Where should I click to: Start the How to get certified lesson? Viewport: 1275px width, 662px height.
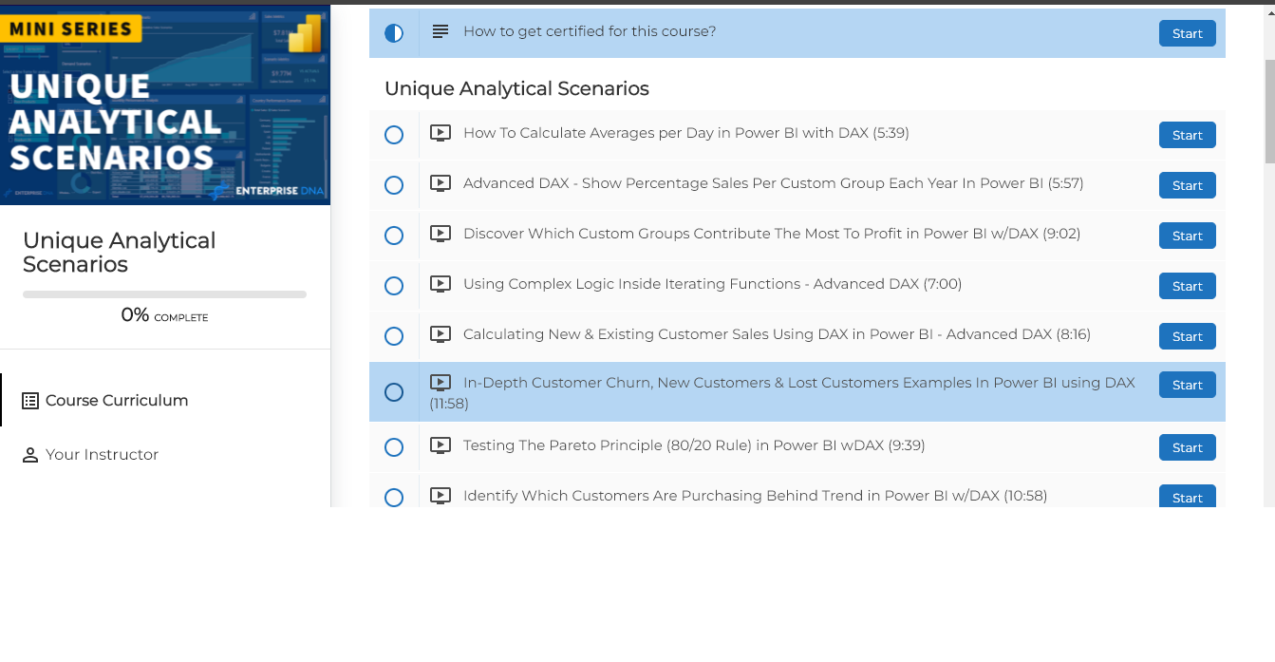[x=1187, y=33]
